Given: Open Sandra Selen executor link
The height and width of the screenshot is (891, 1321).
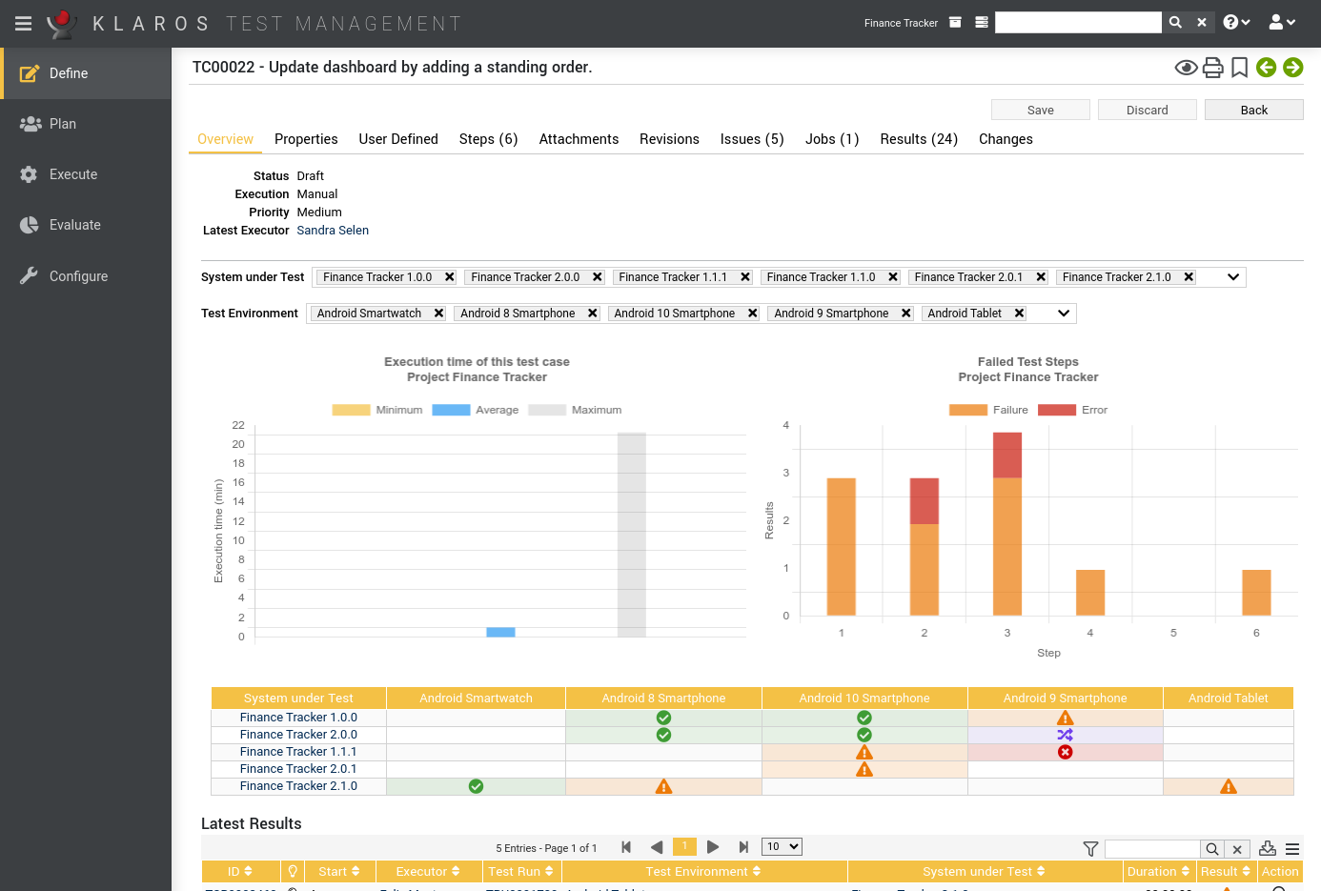Looking at the screenshot, I should point(333,231).
